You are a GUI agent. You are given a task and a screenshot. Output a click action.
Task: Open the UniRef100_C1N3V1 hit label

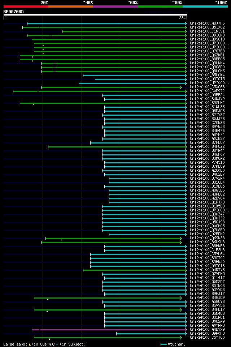[207, 31]
